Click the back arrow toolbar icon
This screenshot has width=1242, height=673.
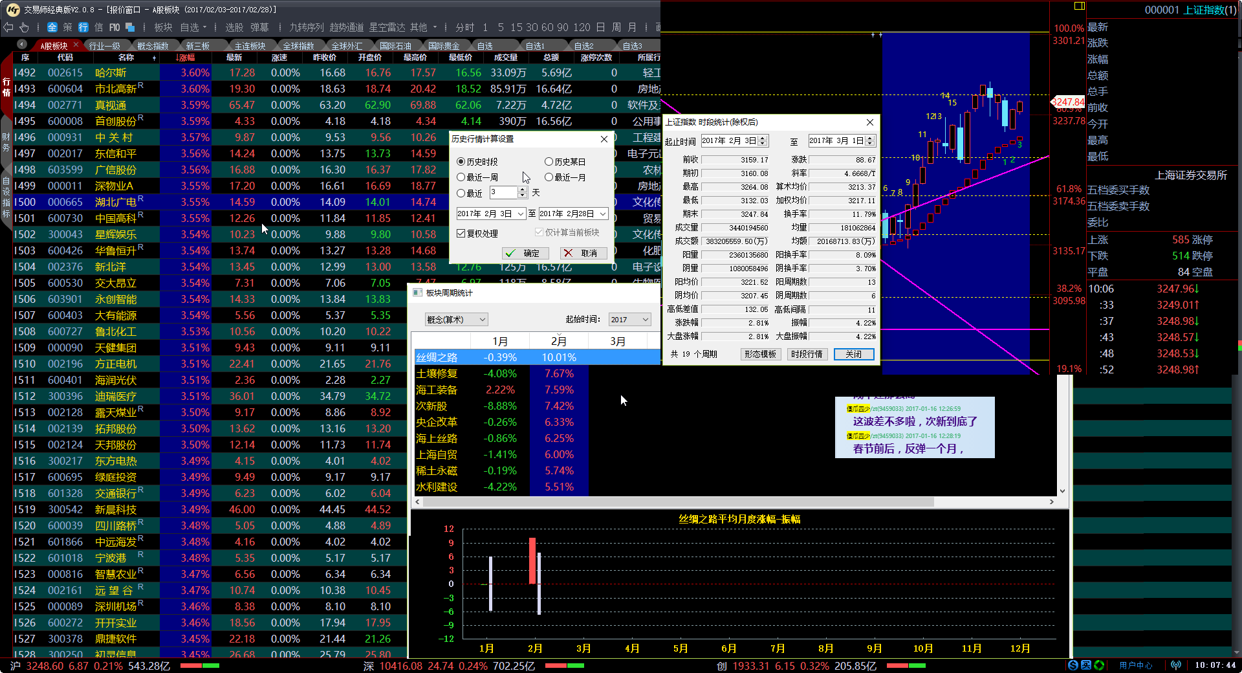click(8, 27)
